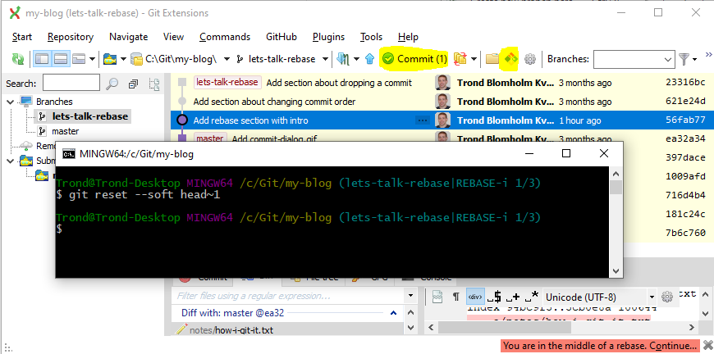
Task: Open the layout options icon
Action: pos(79,59)
